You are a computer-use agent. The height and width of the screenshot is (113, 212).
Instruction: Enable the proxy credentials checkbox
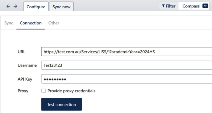[44, 91]
